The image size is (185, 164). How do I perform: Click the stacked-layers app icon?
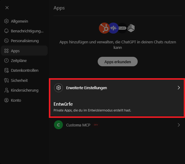[131, 28]
